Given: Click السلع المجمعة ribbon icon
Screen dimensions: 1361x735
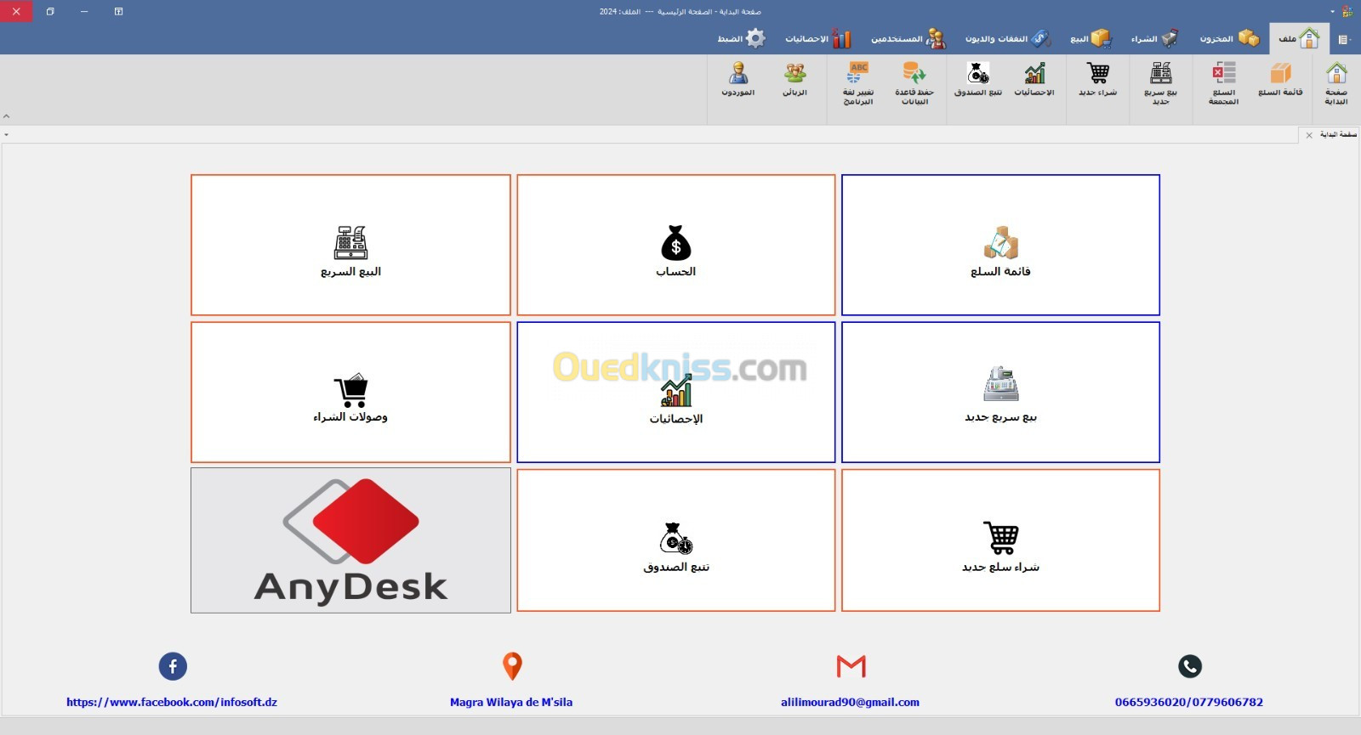Looking at the screenshot, I should pyautogui.click(x=1223, y=83).
